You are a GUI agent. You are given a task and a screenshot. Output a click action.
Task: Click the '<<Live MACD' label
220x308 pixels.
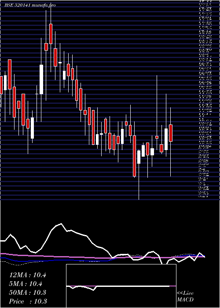click(185, 297)
